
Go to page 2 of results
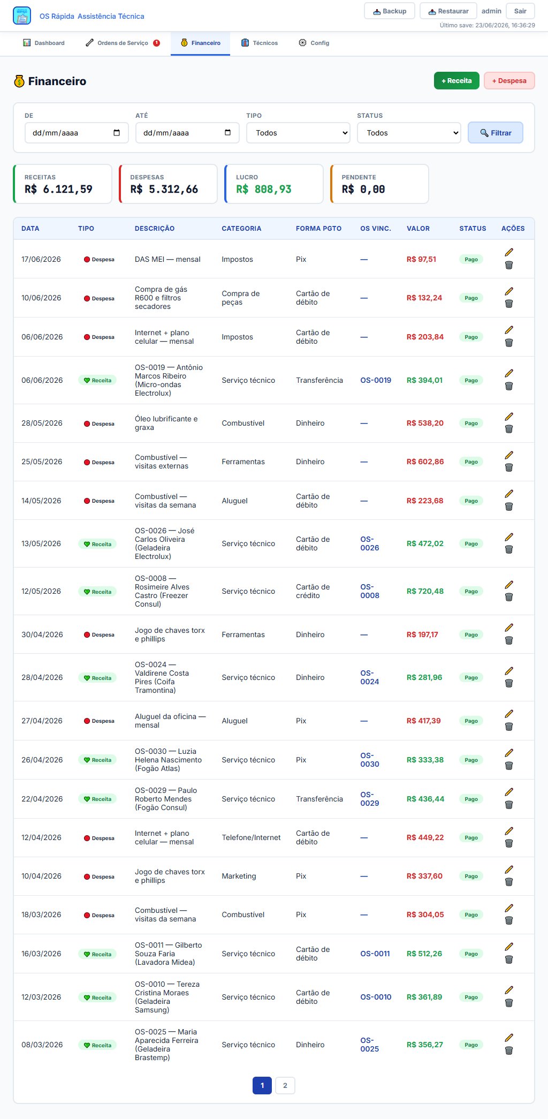click(x=285, y=1085)
